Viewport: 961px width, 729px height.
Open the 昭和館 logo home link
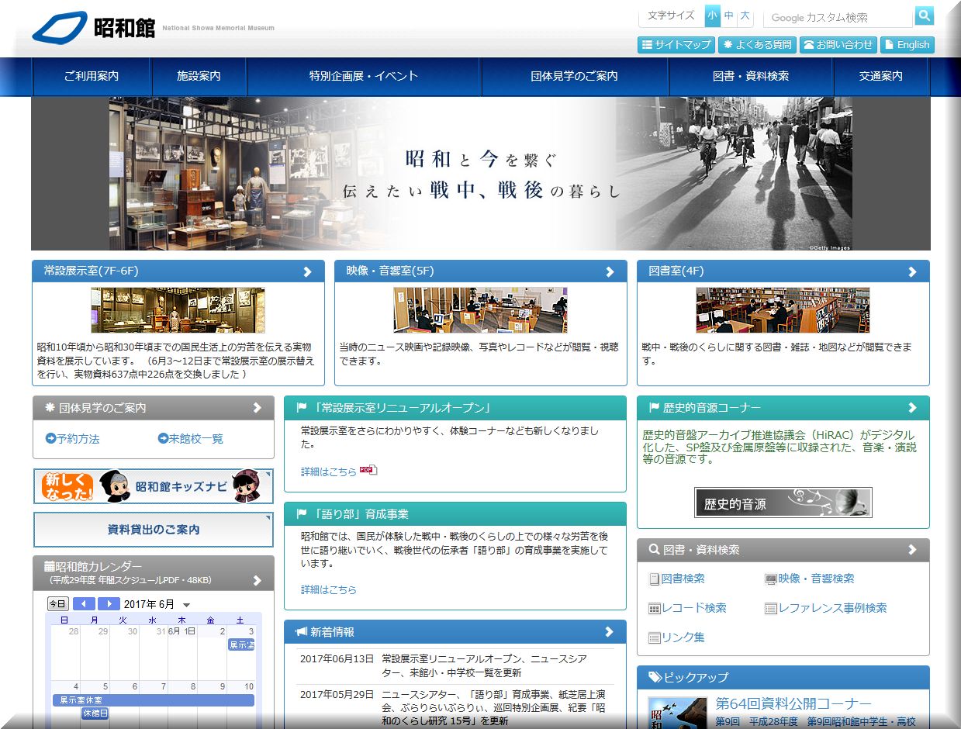click(93, 28)
